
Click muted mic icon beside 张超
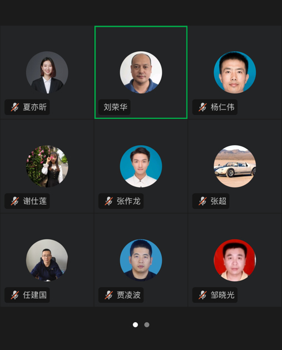click(x=202, y=201)
